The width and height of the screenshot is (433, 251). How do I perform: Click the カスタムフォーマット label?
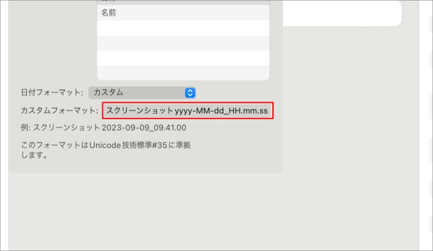click(x=60, y=110)
